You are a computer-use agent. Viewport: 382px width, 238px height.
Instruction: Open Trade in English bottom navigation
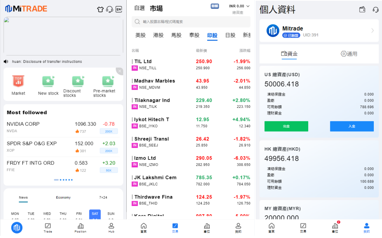tap(48, 228)
